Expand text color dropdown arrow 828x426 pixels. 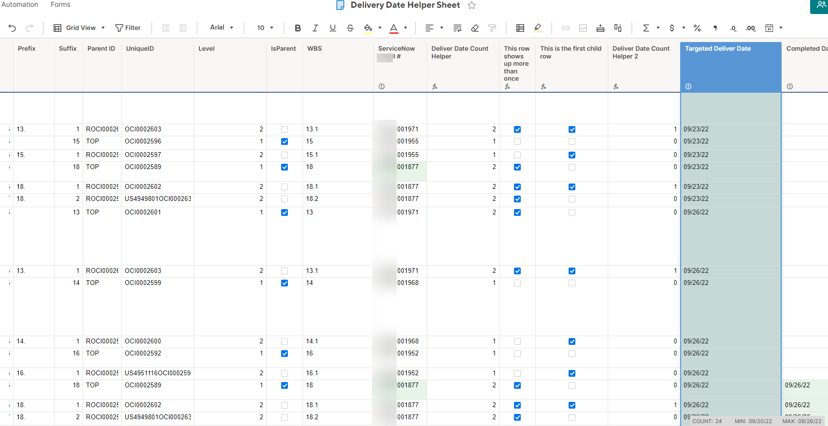[406, 28]
